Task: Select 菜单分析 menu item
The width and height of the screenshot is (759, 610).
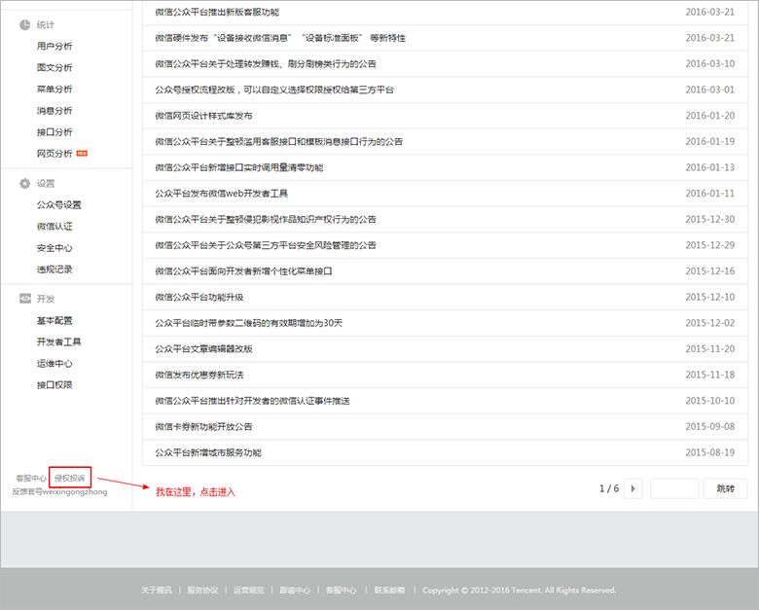Action: [54, 90]
